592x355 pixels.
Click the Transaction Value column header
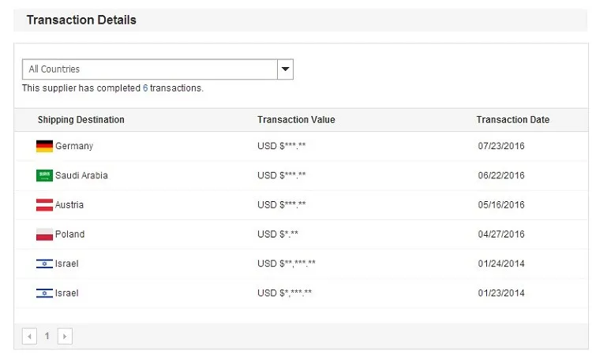[x=296, y=120]
